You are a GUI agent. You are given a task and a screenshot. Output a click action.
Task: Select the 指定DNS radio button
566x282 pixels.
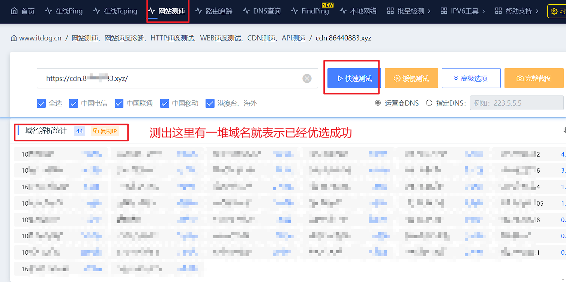click(429, 103)
